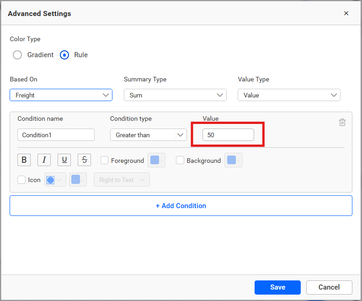Toggle Bold text formatting
Image resolution: width=362 pixels, height=301 pixels.
(24, 160)
